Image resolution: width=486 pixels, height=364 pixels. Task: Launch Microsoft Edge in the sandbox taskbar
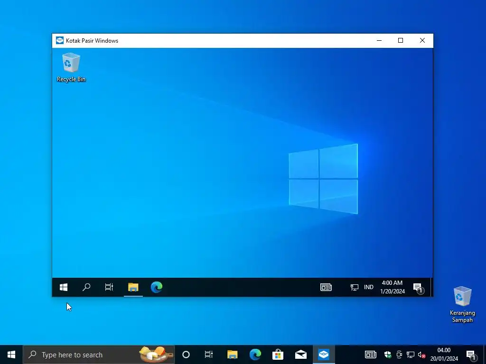click(157, 287)
